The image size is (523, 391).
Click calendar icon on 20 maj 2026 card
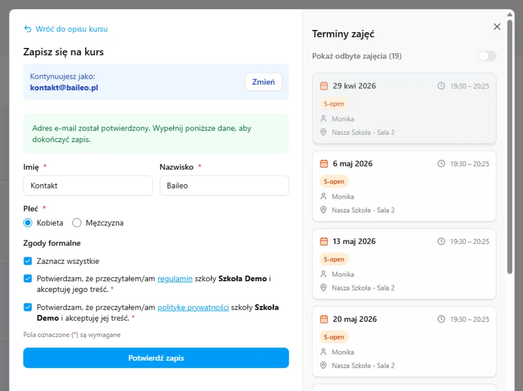click(x=324, y=319)
